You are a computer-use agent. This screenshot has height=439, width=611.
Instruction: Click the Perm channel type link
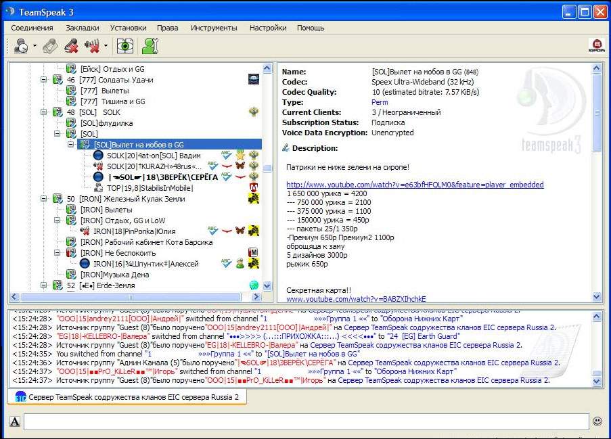[x=380, y=102]
